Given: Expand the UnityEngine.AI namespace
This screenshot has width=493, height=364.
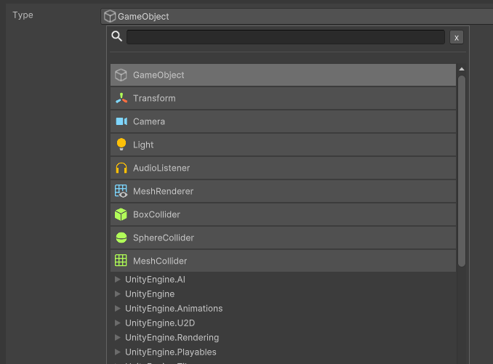Looking at the screenshot, I should coord(118,279).
